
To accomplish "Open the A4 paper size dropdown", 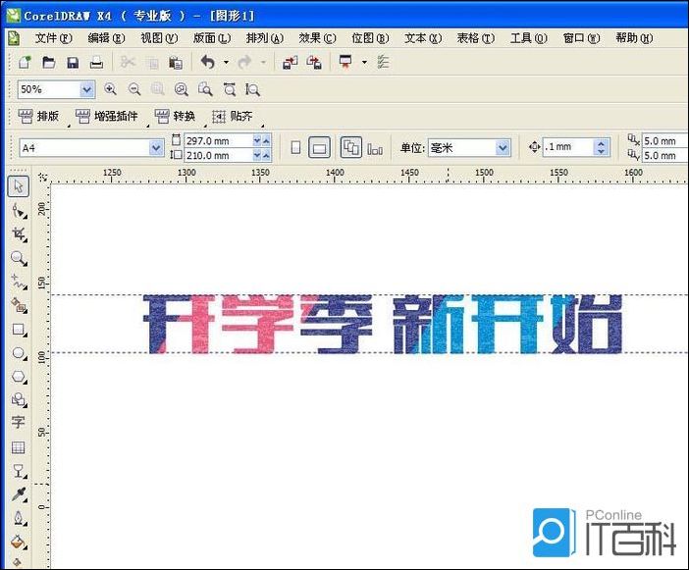I will point(155,148).
